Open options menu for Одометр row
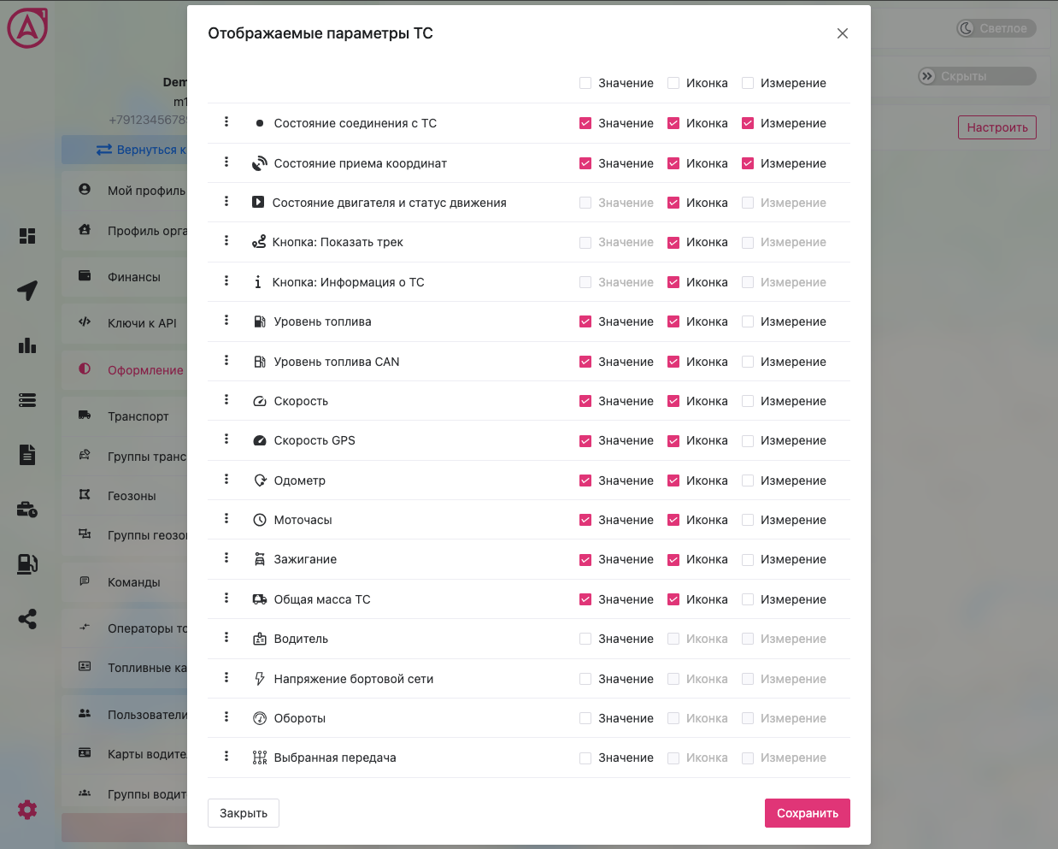This screenshot has height=849, width=1058. [x=226, y=479]
